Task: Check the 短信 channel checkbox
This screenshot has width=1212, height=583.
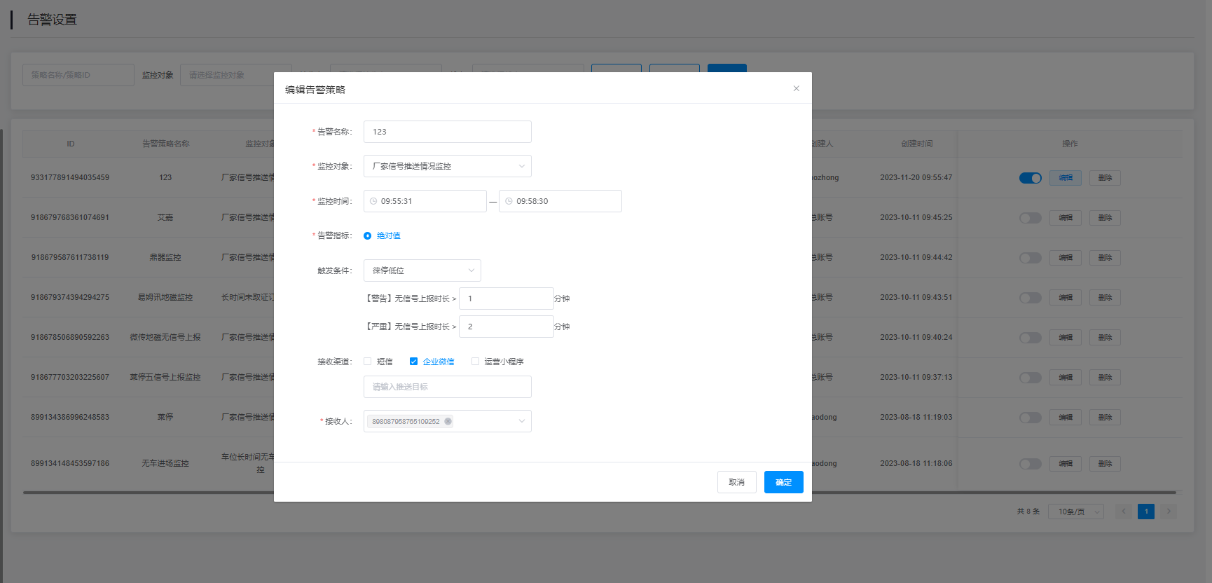Action: (367, 362)
